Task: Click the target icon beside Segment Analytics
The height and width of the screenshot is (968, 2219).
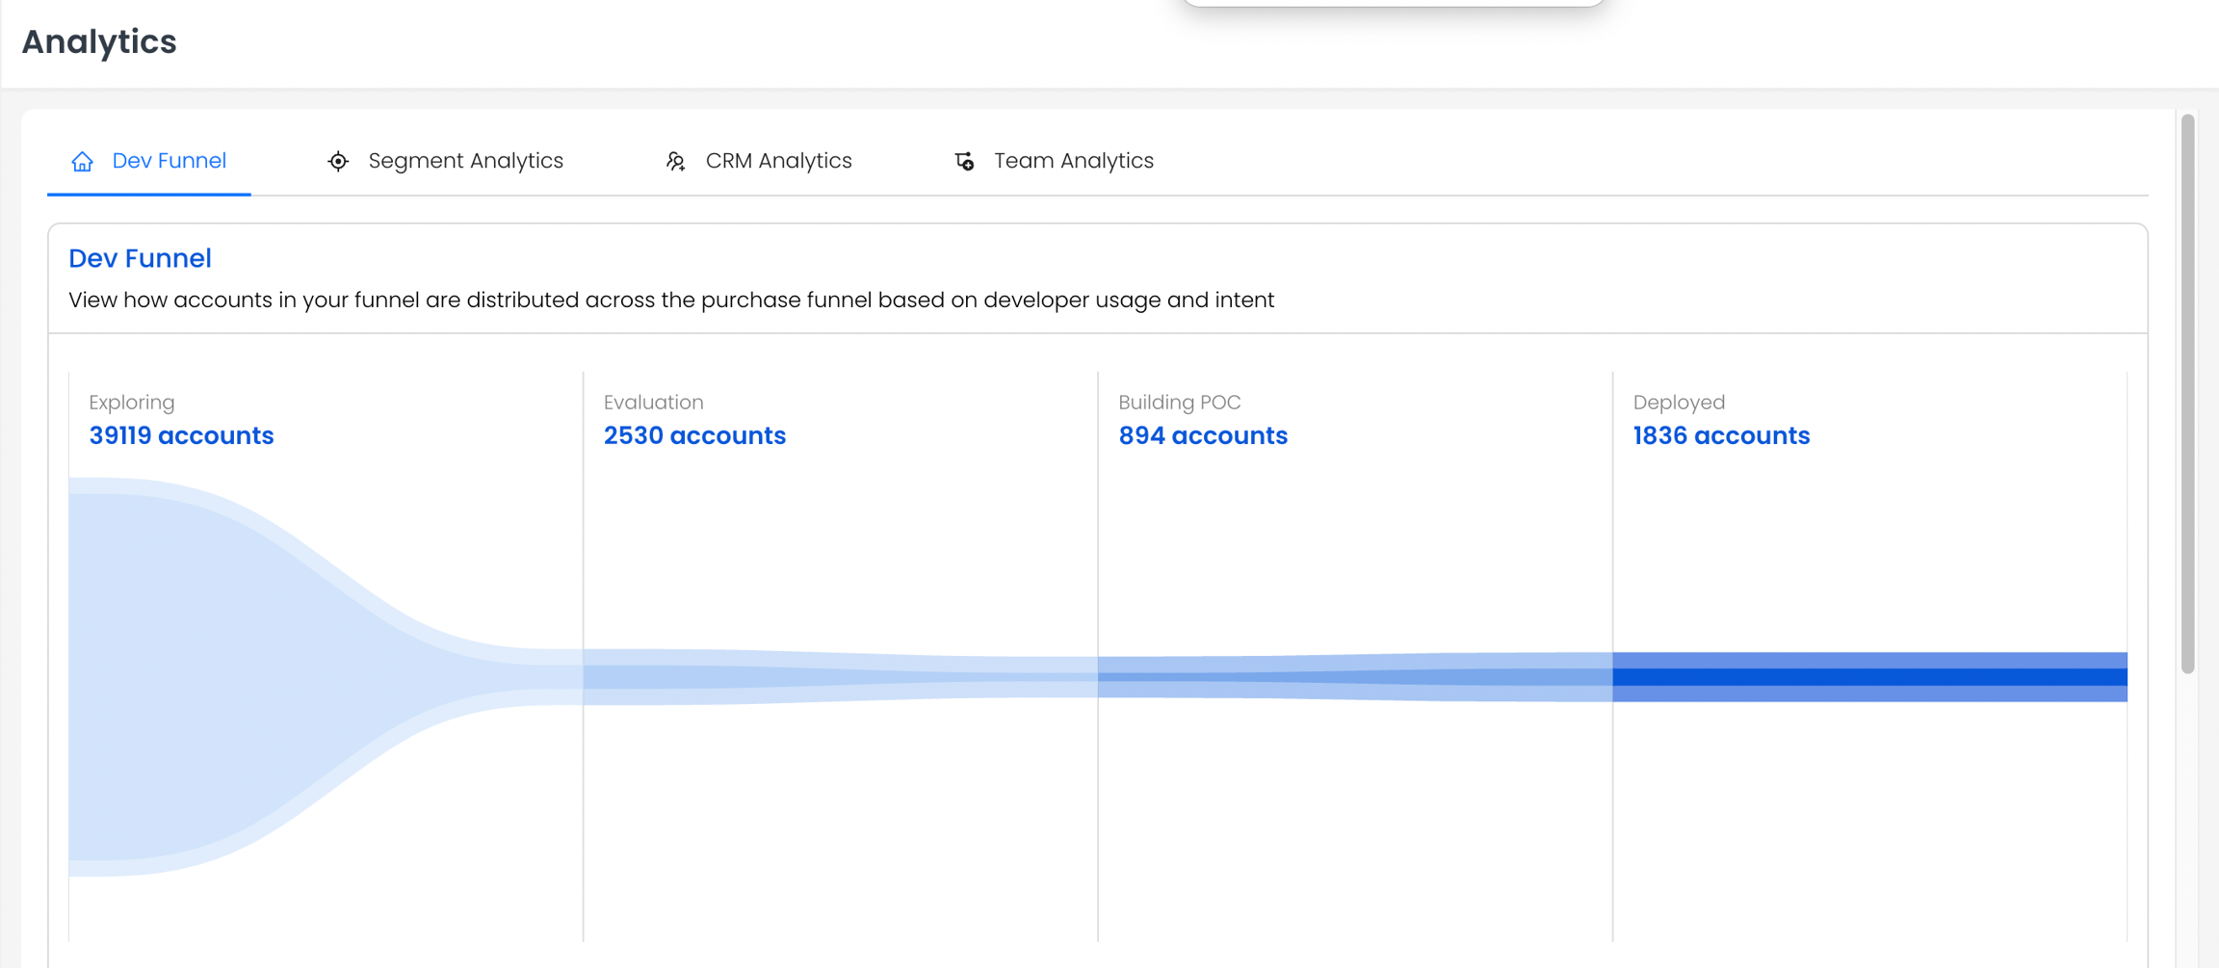Action: (x=338, y=161)
